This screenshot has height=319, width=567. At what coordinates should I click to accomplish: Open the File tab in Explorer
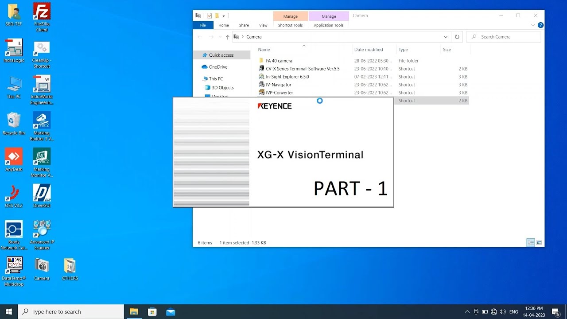click(x=203, y=25)
